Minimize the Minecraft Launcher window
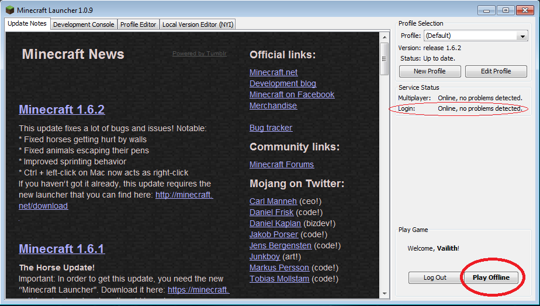Image resolution: width=540 pixels, height=306 pixels. coord(487,10)
